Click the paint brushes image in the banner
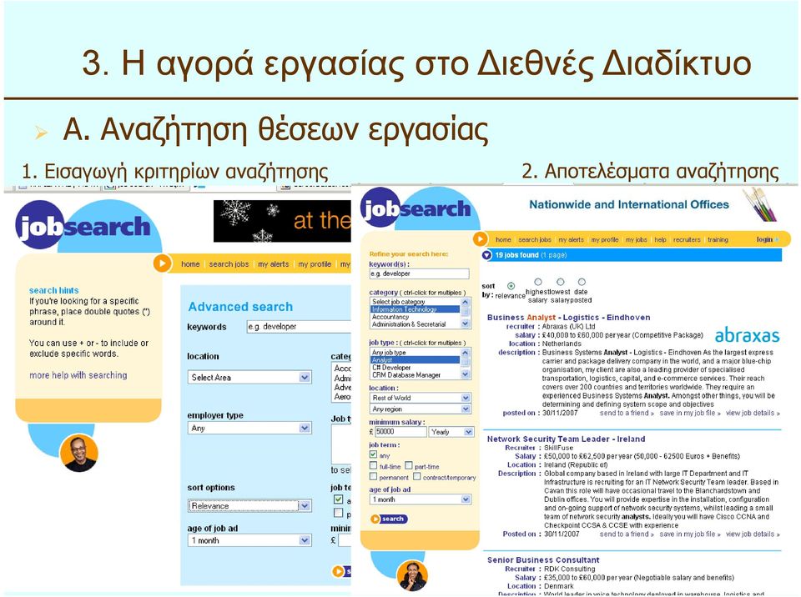The height and width of the screenshot is (597, 801). click(x=761, y=204)
